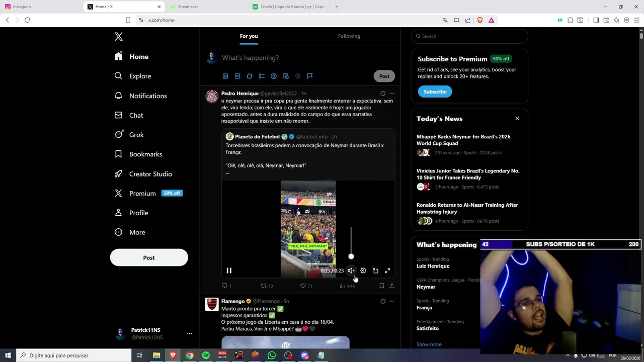The height and width of the screenshot is (362, 644).
Task: Share Pedro Henrique's post
Action: (392, 286)
